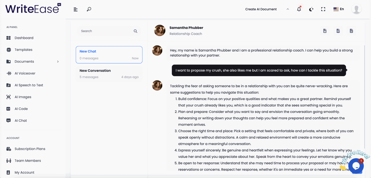This screenshot has height=178, width=371.
Task: Click the My Account badge icon
Action: click(x=9, y=172)
